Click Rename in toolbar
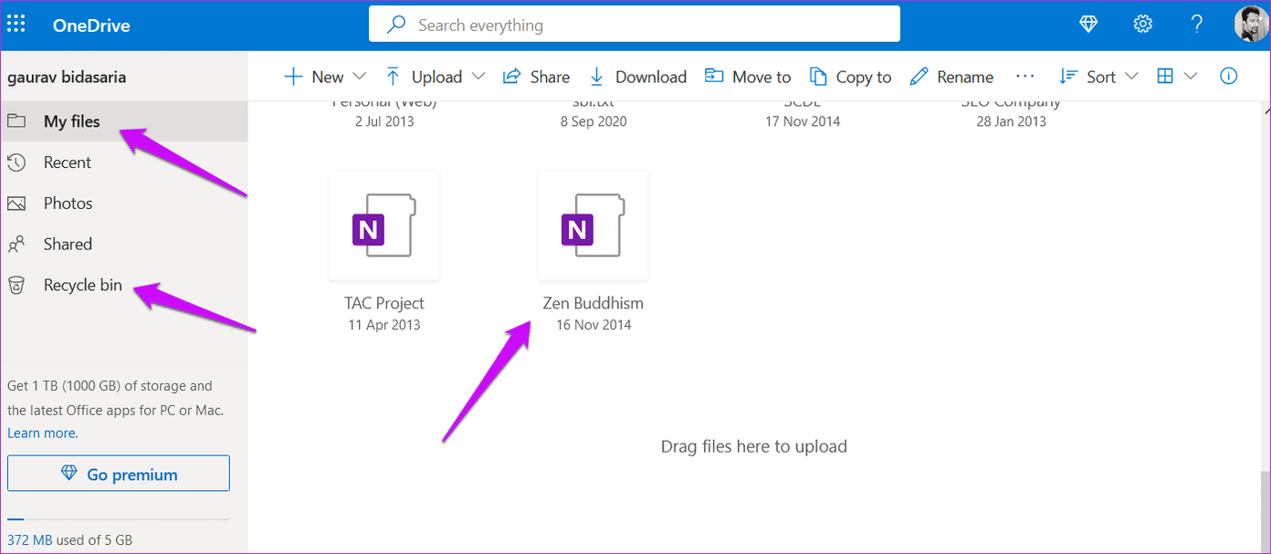Image resolution: width=1271 pixels, height=554 pixels. point(951,77)
